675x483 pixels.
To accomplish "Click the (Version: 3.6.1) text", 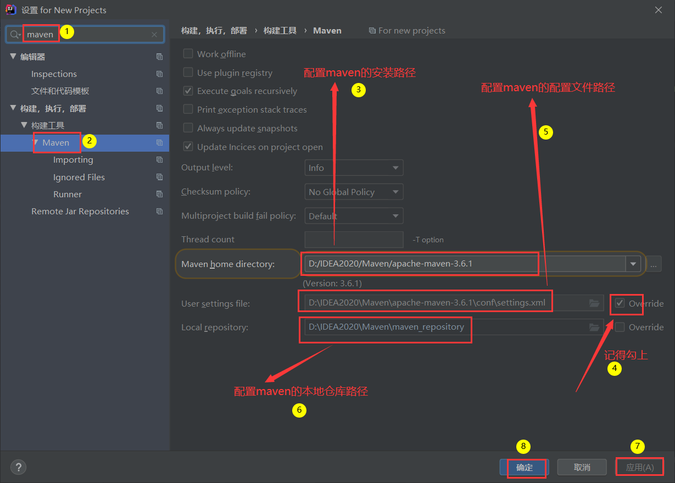I will coord(332,284).
